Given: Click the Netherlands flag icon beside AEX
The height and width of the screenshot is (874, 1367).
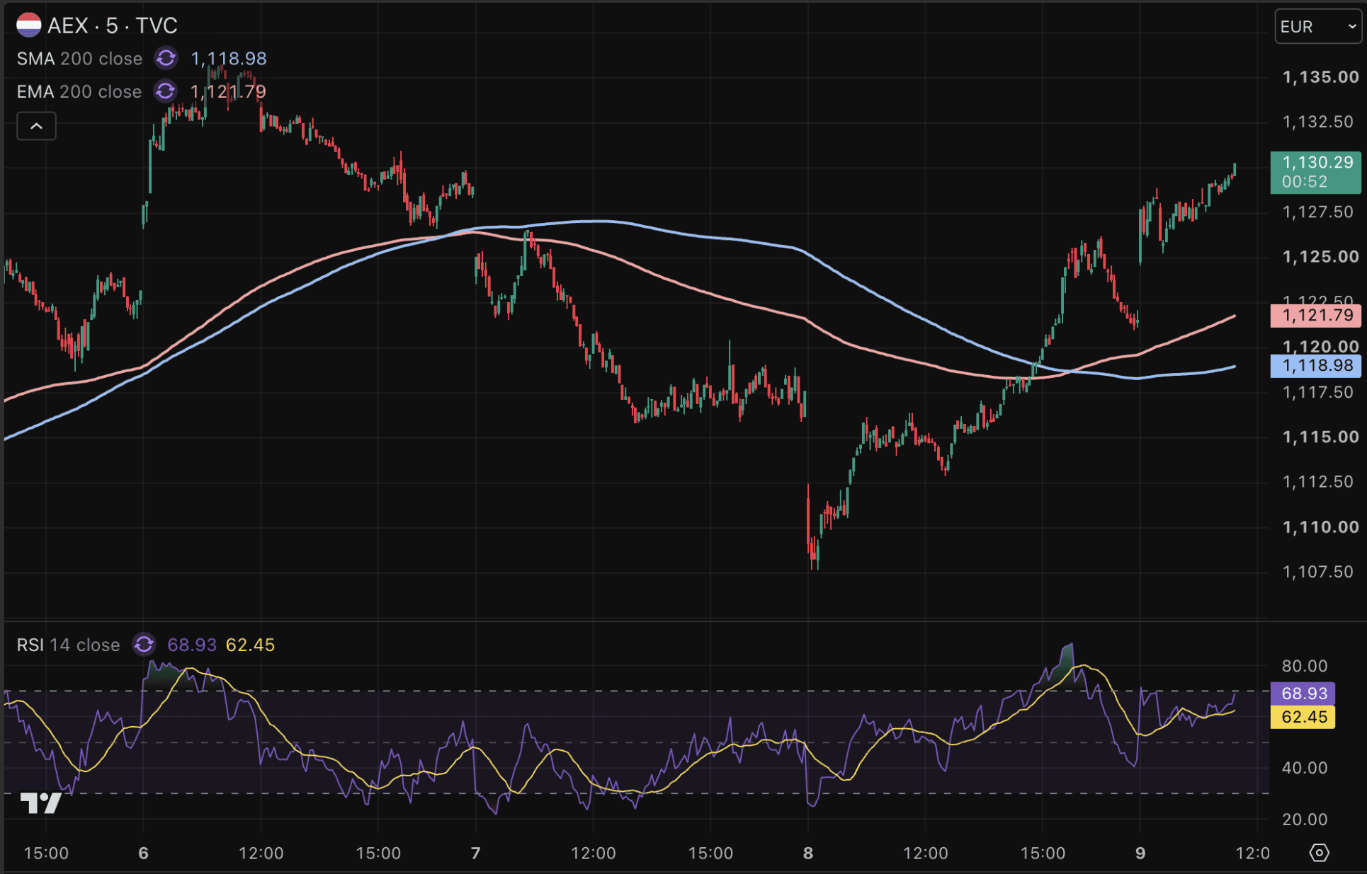Looking at the screenshot, I should click(28, 25).
